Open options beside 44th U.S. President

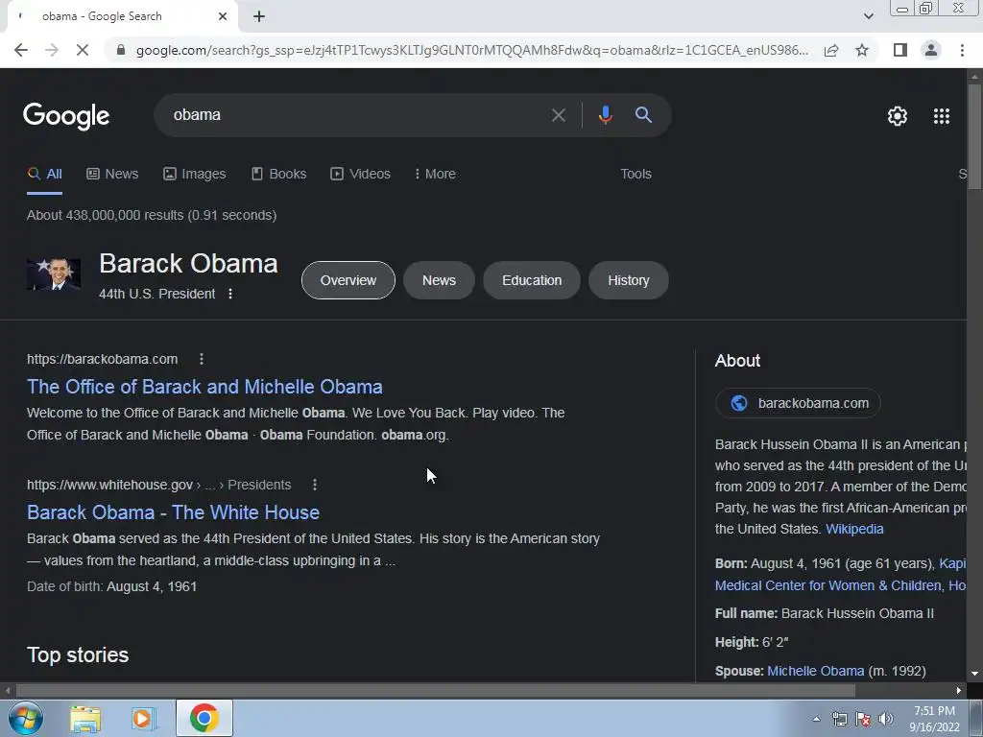230,294
